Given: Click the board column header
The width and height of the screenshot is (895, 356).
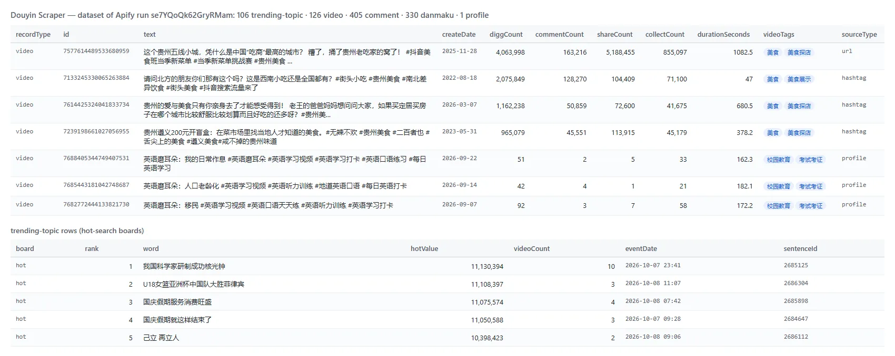Looking at the screenshot, I should click(25, 249).
